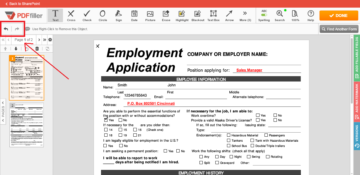The image size is (360, 175).
Task: Select the Text tool
Action: [x=55, y=16]
